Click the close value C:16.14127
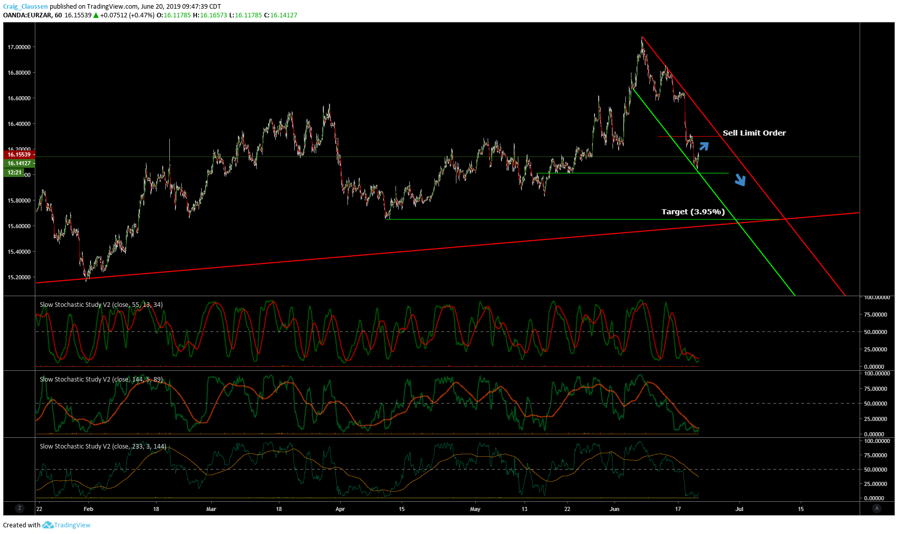The image size is (898, 534). point(280,15)
